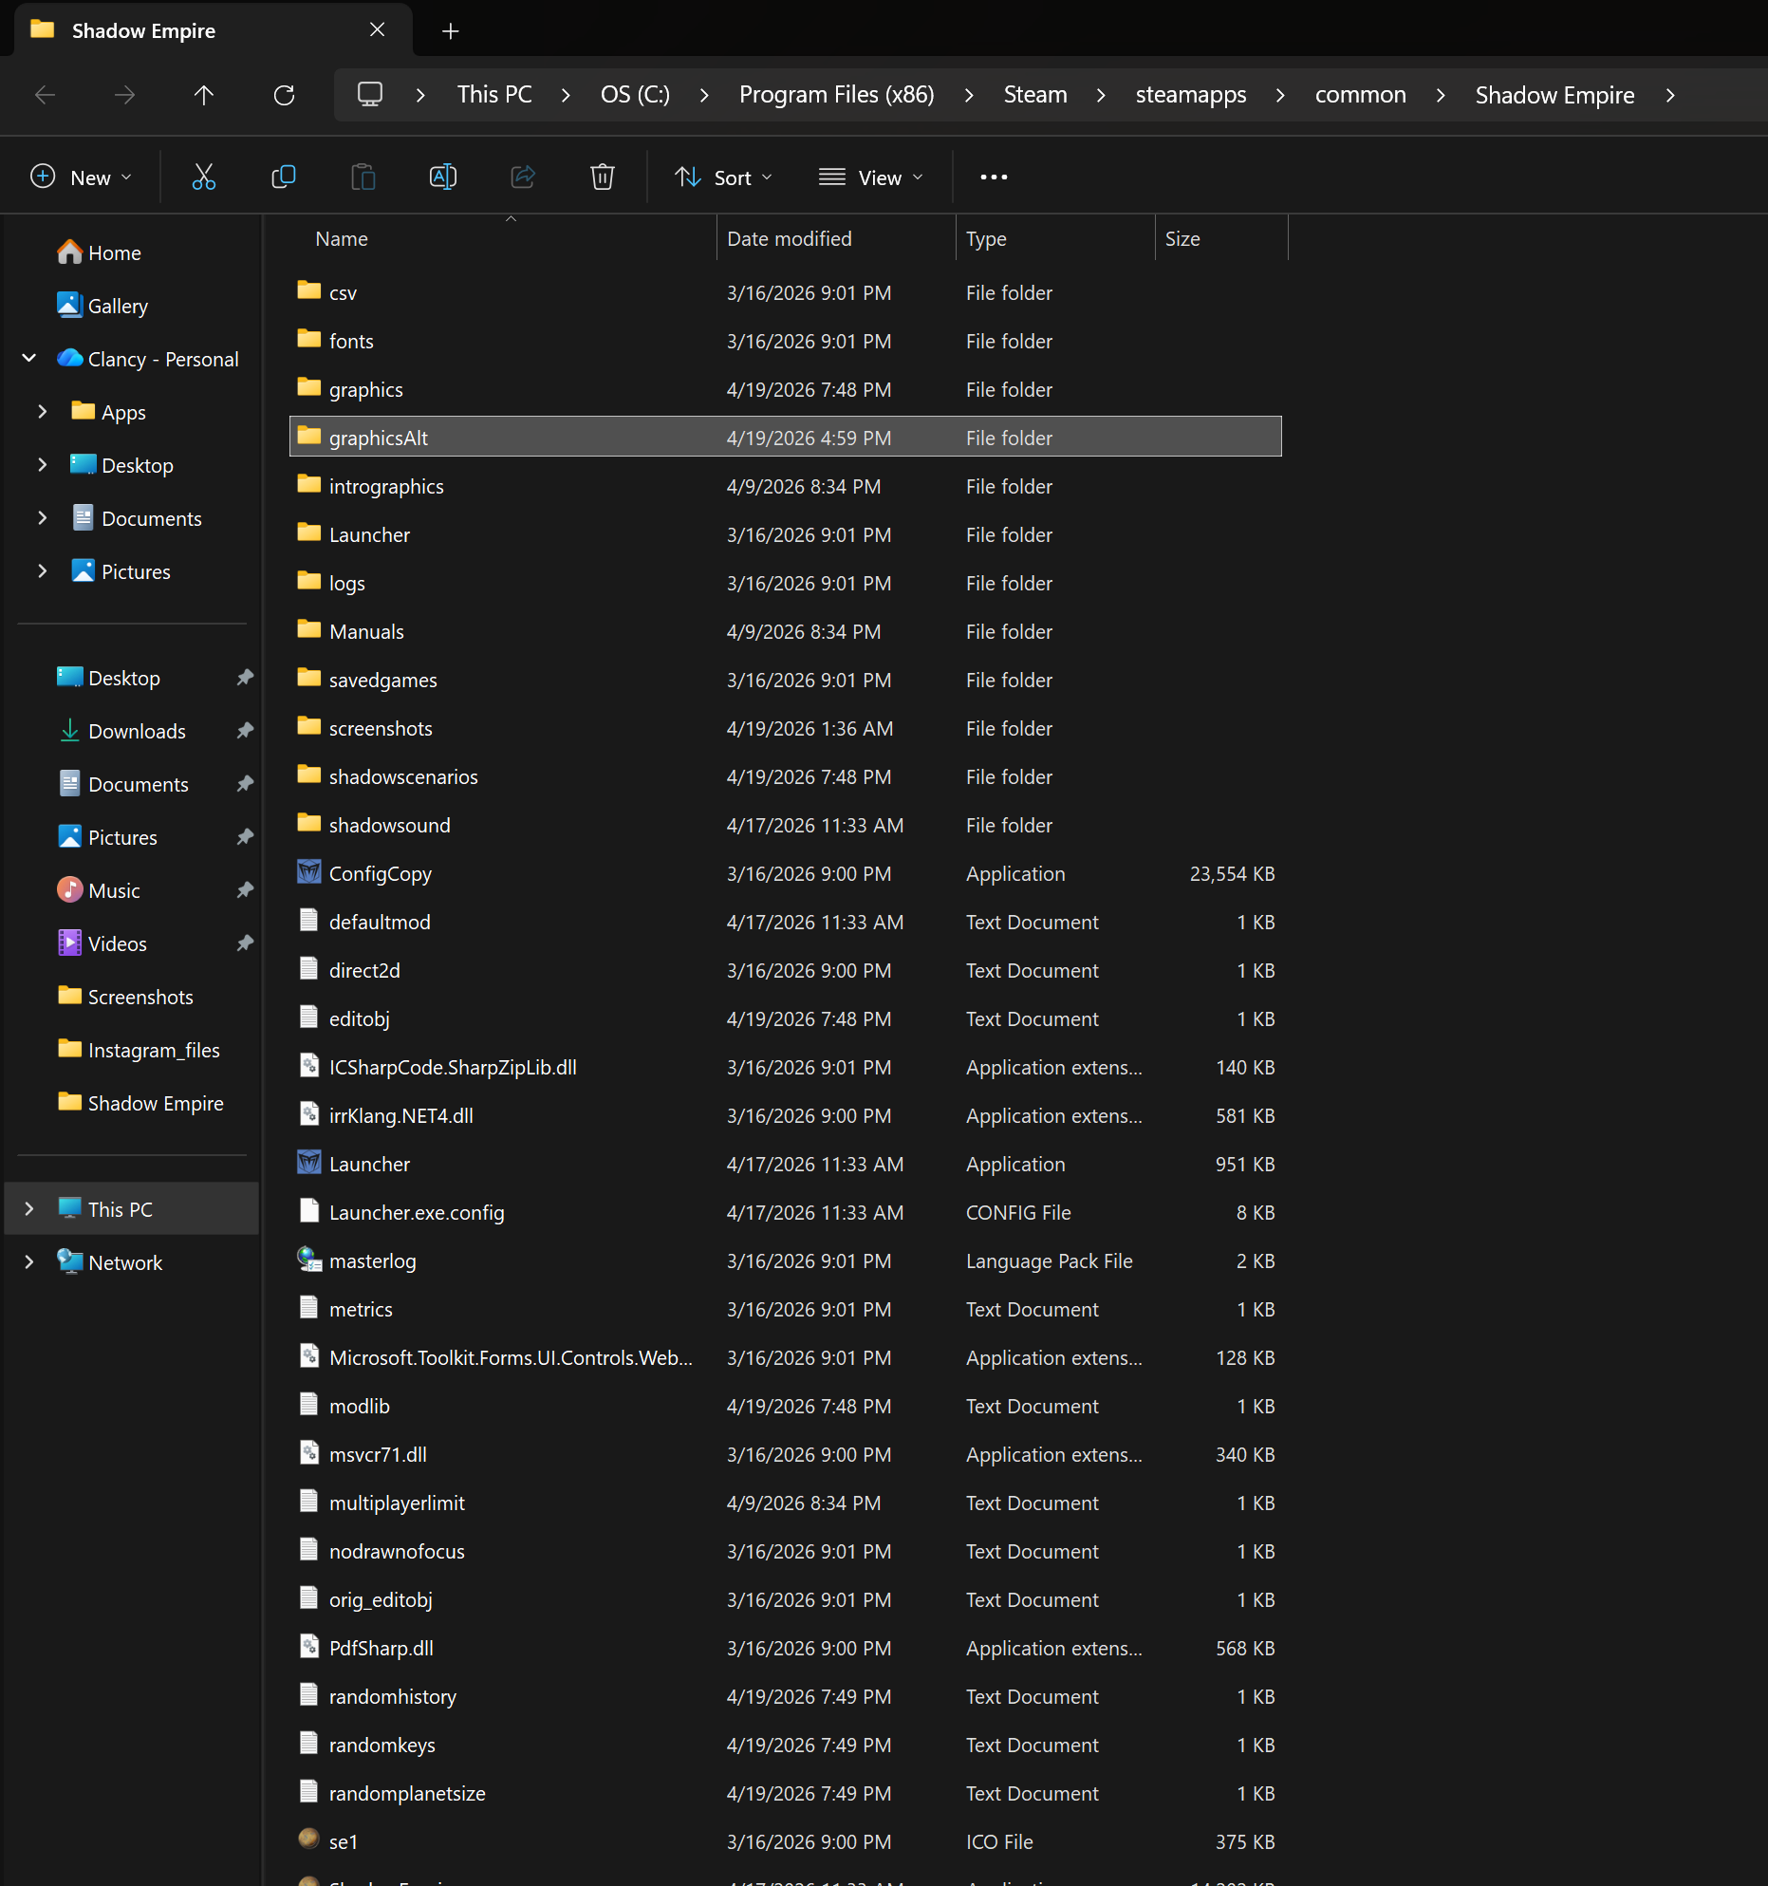The width and height of the screenshot is (1768, 1886).
Task: Select the defaultmod text document
Action: point(785,921)
